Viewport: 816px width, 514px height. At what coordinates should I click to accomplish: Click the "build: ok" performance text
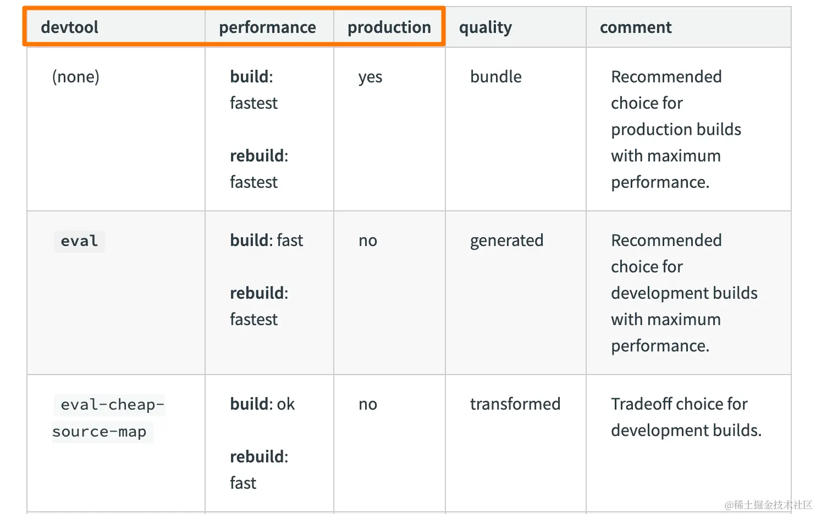click(262, 404)
